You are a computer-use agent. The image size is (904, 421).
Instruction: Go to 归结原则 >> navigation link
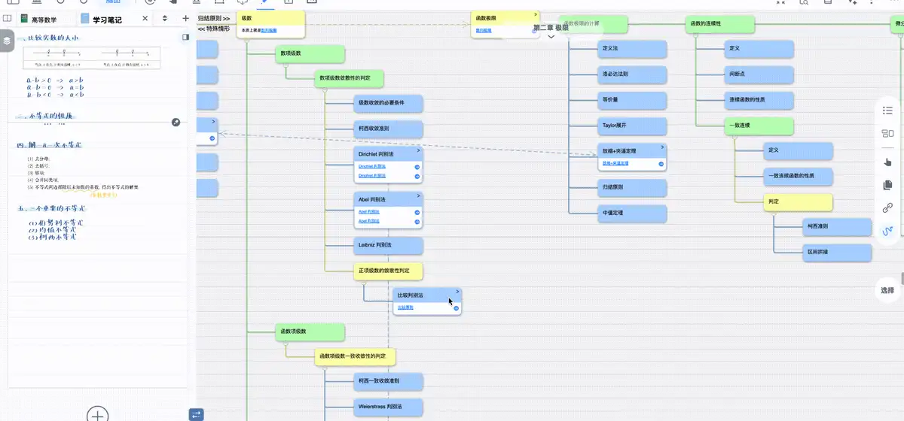213,17
